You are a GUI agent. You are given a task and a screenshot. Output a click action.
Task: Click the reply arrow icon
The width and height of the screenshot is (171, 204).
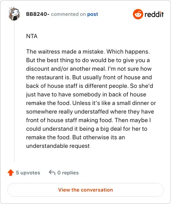[52, 172]
